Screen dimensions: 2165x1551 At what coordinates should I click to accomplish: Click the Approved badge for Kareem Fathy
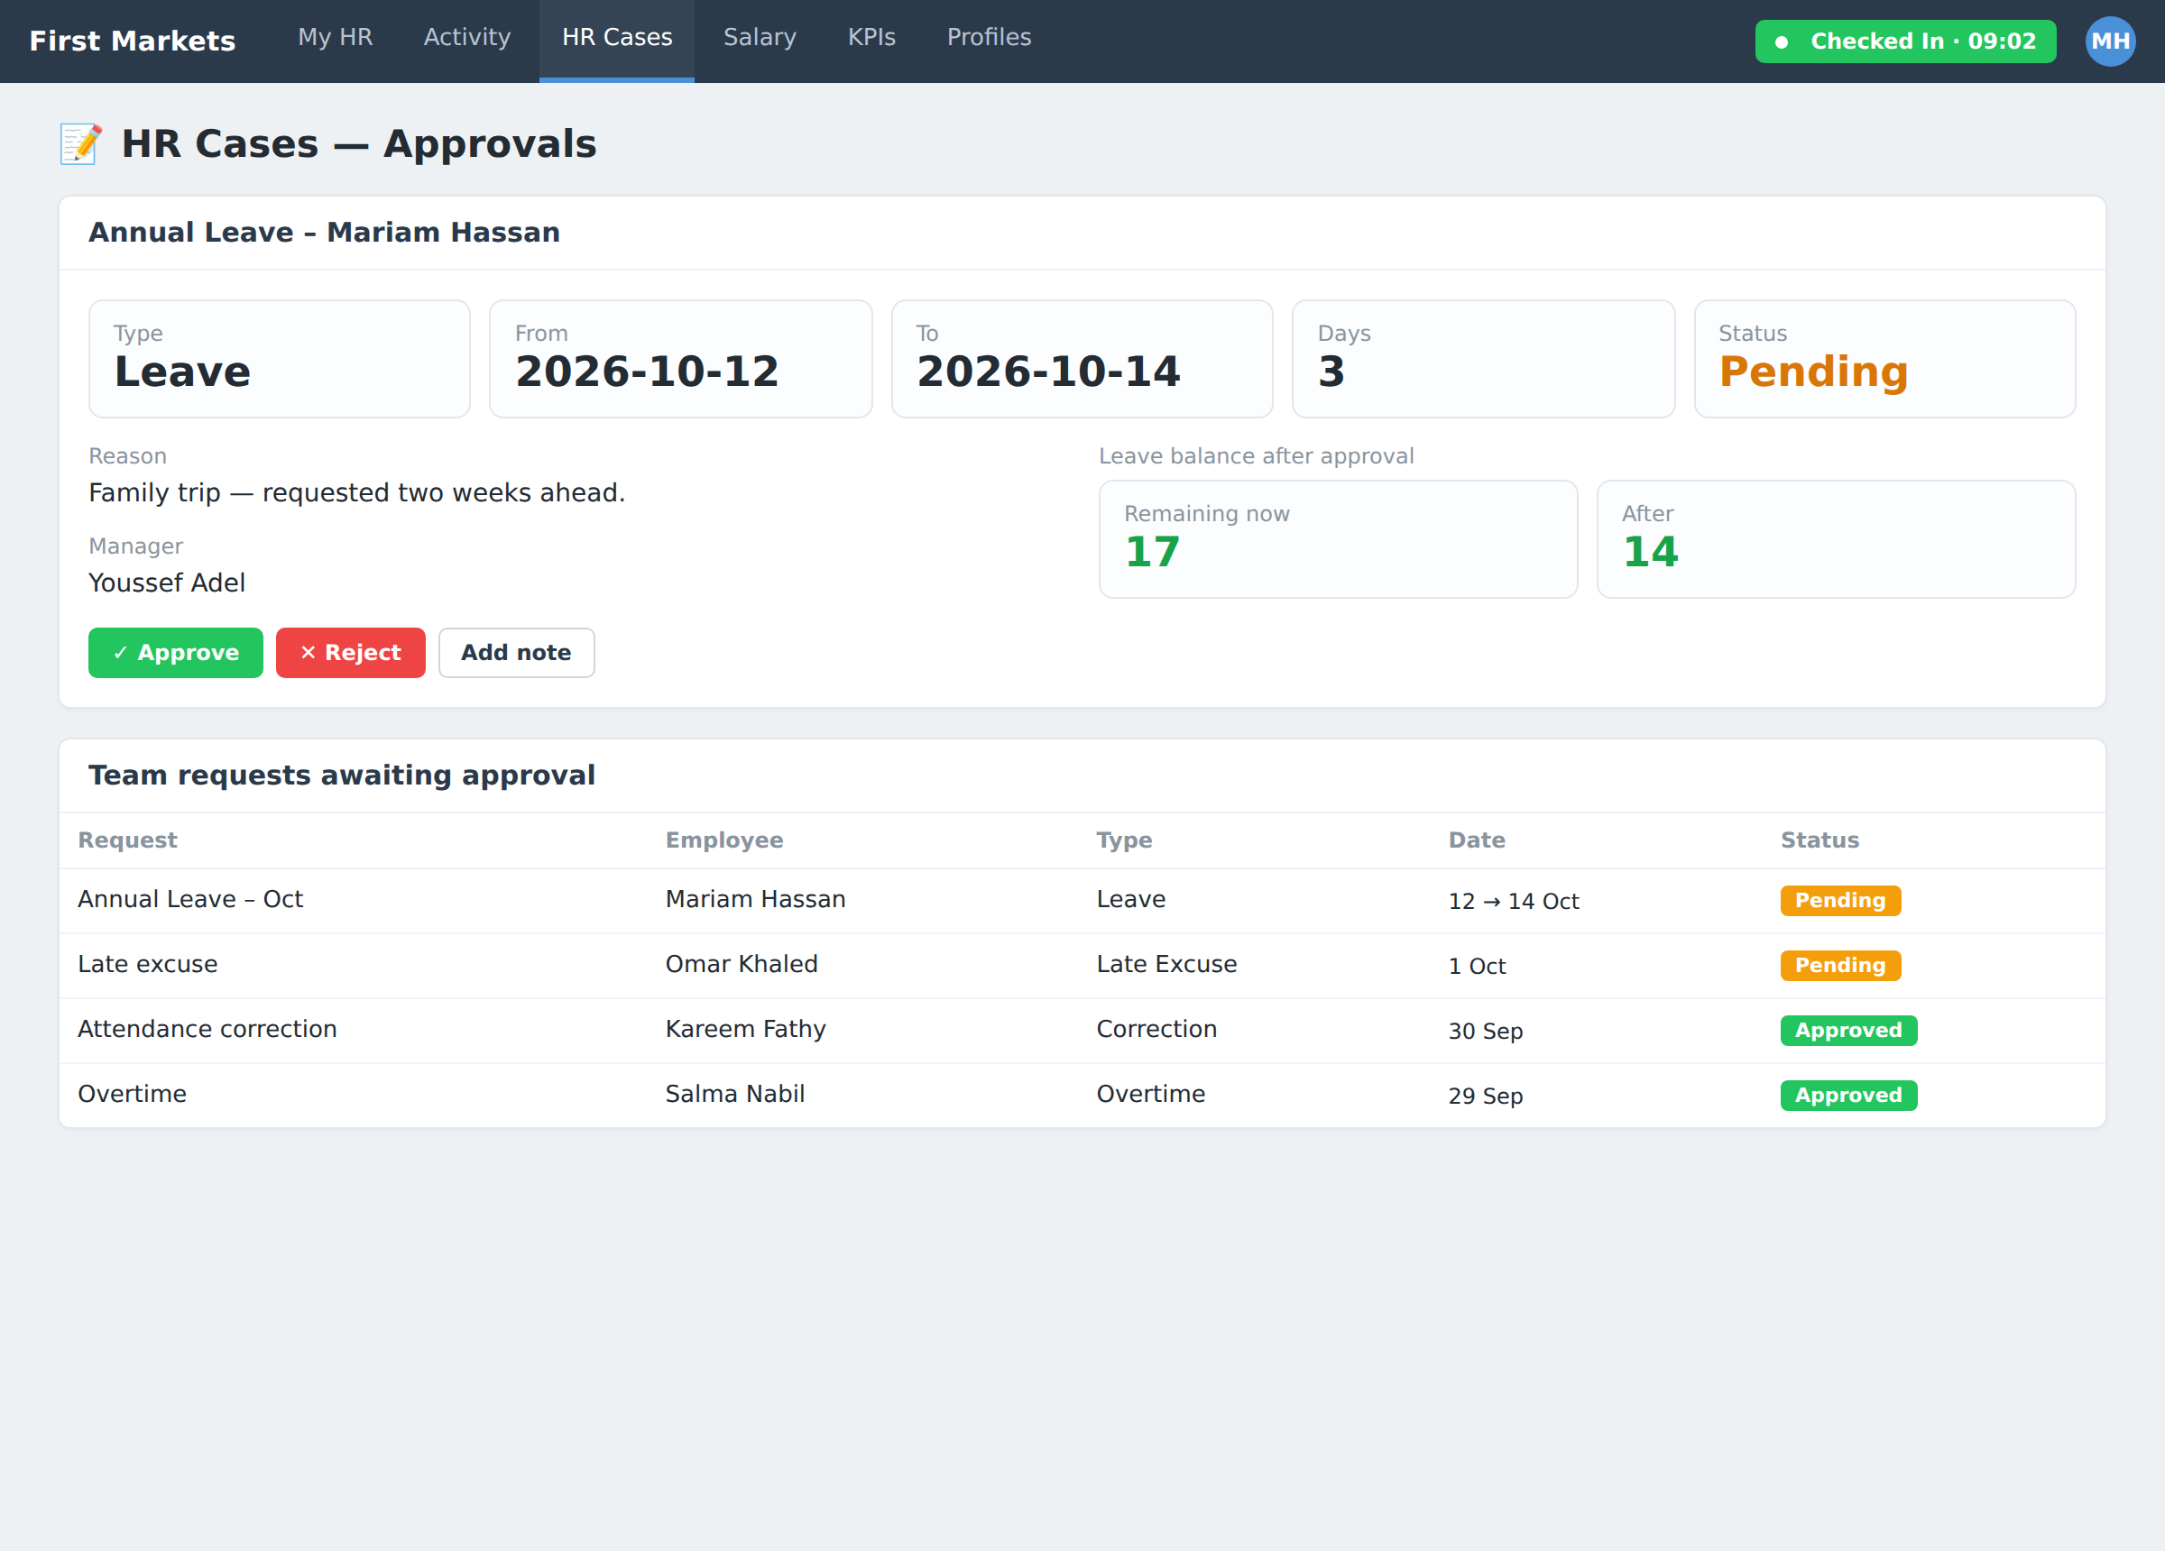pos(1848,1030)
